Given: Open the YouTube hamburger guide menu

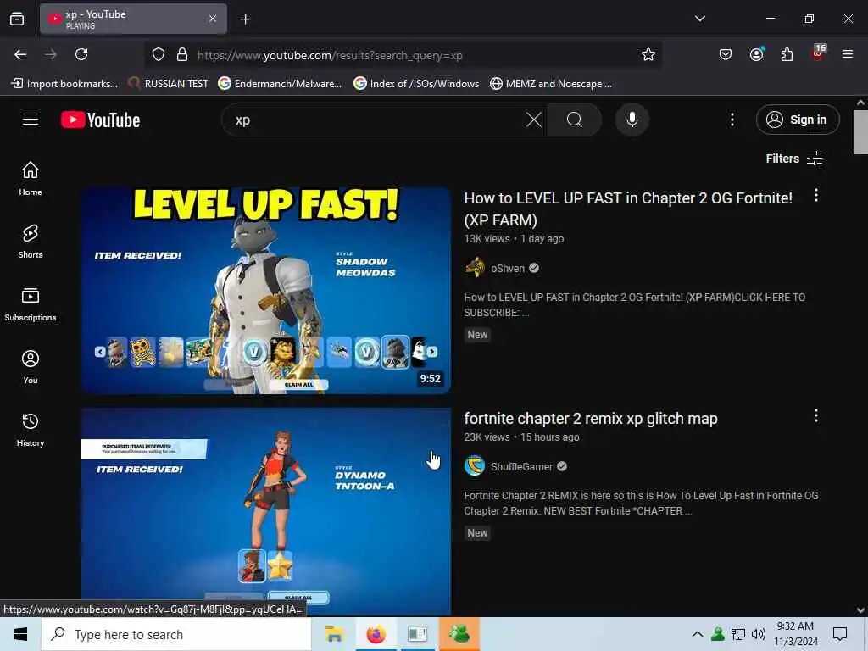Looking at the screenshot, I should pos(31,120).
